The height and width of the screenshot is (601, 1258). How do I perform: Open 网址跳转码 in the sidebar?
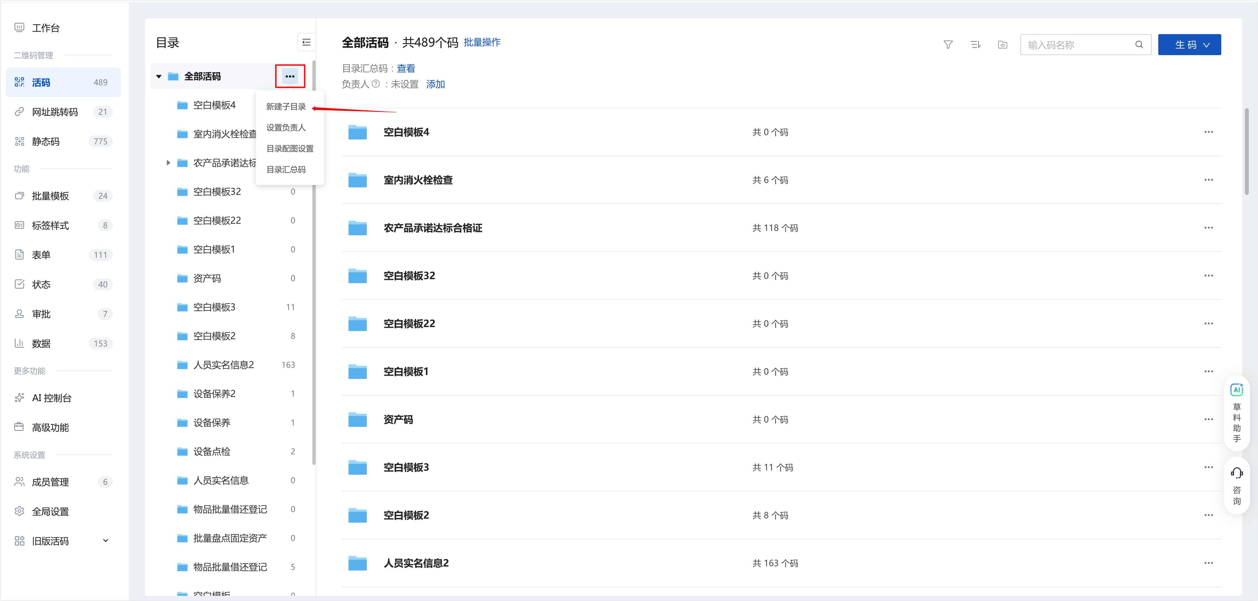55,111
